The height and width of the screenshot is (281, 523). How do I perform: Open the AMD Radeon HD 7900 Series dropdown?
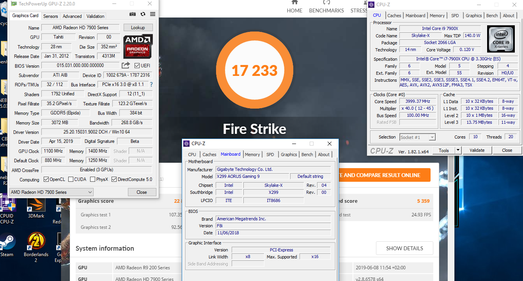coord(51,192)
